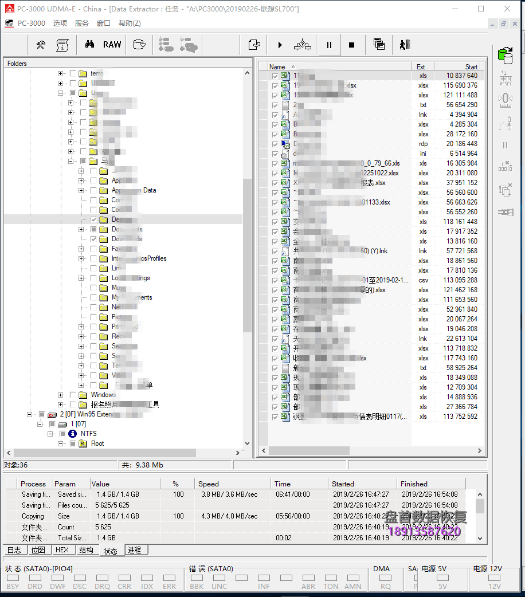The width and height of the screenshot is (525, 597).
Task: Uncheck the Downloads folder checkbox
Action: click(x=93, y=239)
